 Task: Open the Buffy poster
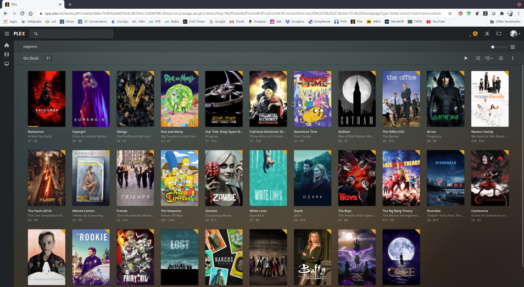(x=313, y=257)
